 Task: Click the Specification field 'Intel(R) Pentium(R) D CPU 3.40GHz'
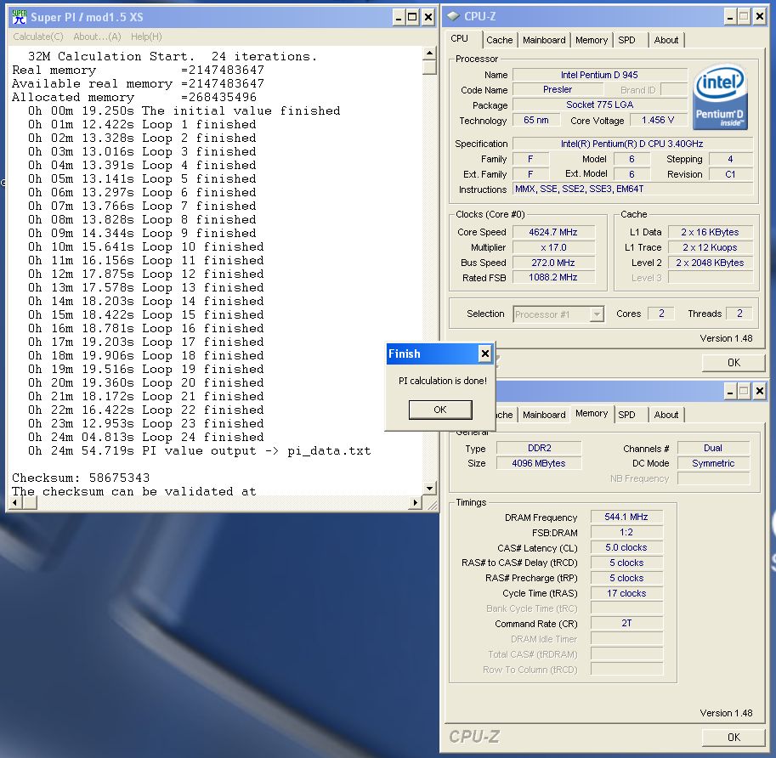[x=633, y=144]
